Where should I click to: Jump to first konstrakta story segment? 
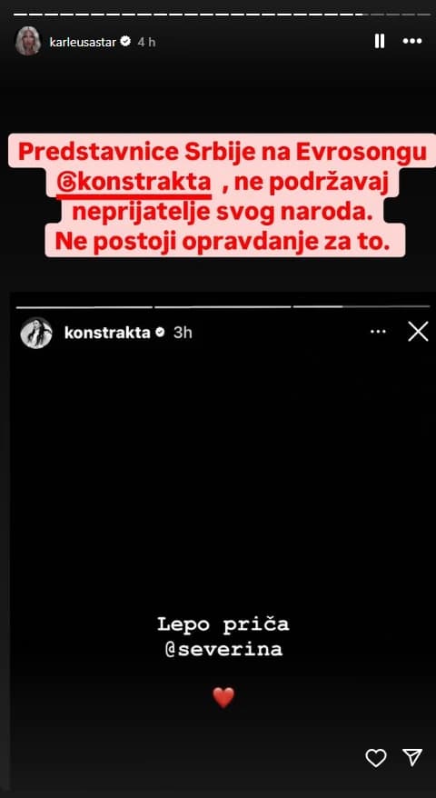tap(84, 307)
